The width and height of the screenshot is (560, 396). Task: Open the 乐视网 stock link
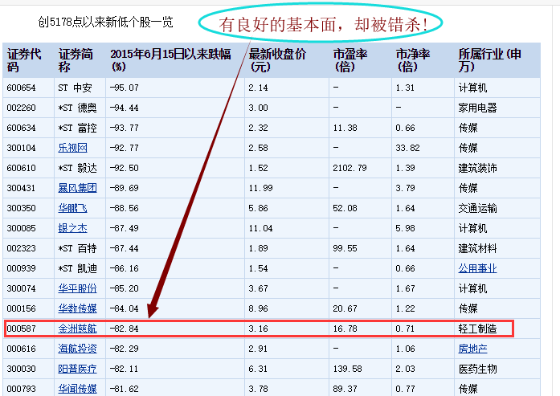tap(72, 148)
